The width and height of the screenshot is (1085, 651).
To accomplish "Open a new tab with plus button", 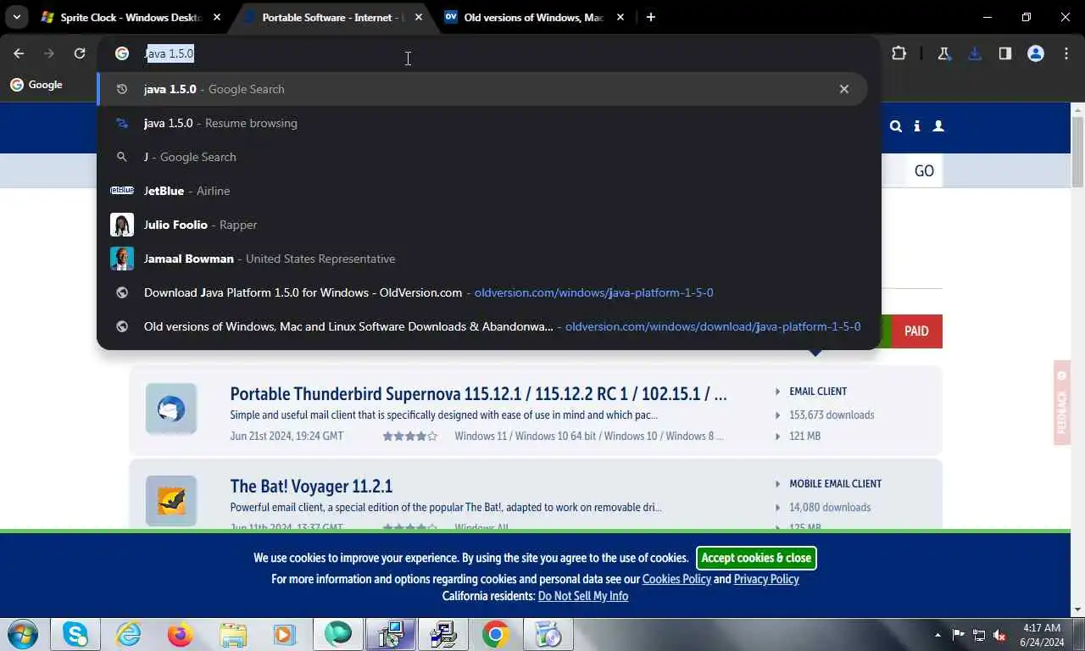I will [651, 17].
